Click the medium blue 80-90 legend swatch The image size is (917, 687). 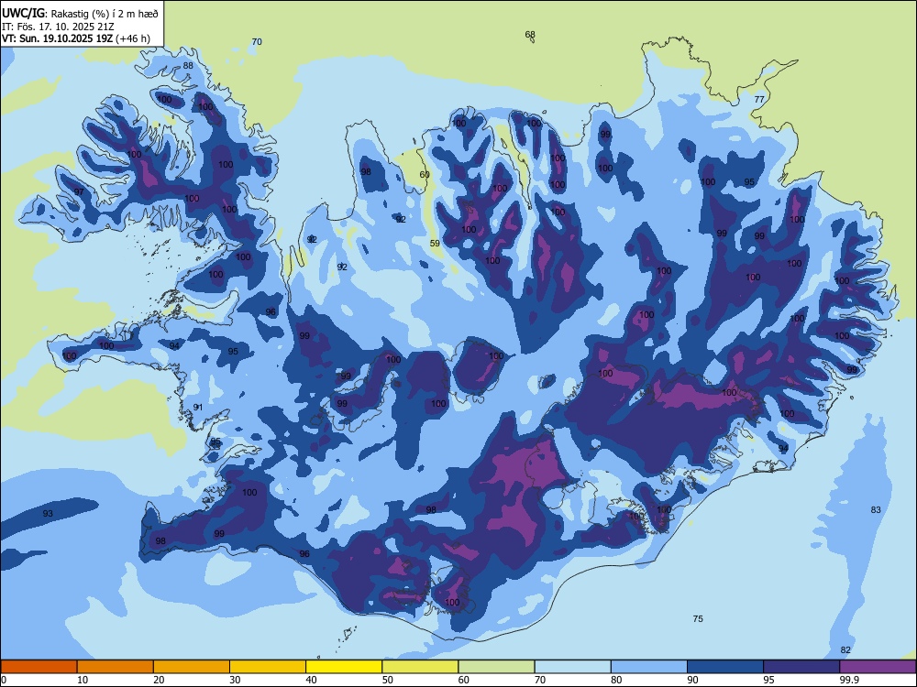tap(649, 667)
